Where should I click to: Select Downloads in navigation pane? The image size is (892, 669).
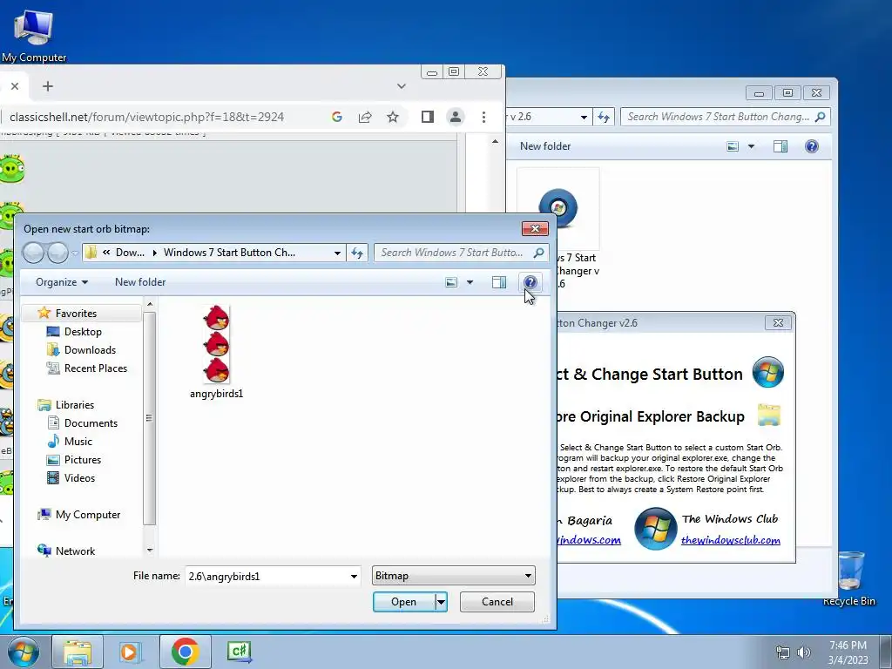click(90, 350)
